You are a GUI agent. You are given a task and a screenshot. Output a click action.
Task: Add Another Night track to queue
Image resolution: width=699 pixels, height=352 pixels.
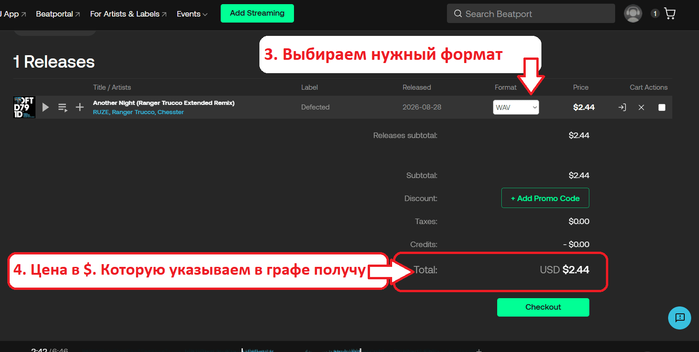point(63,107)
